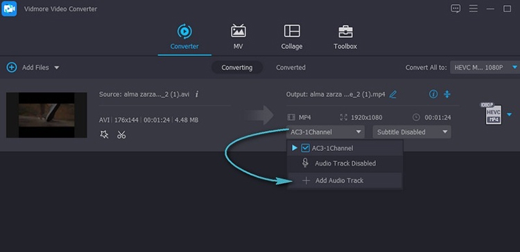Click the MP4 output format label

(305, 118)
